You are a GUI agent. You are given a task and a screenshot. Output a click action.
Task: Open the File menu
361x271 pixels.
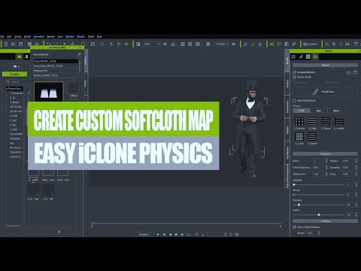(2, 37)
